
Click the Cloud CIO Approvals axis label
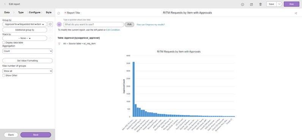[x=218, y=124]
